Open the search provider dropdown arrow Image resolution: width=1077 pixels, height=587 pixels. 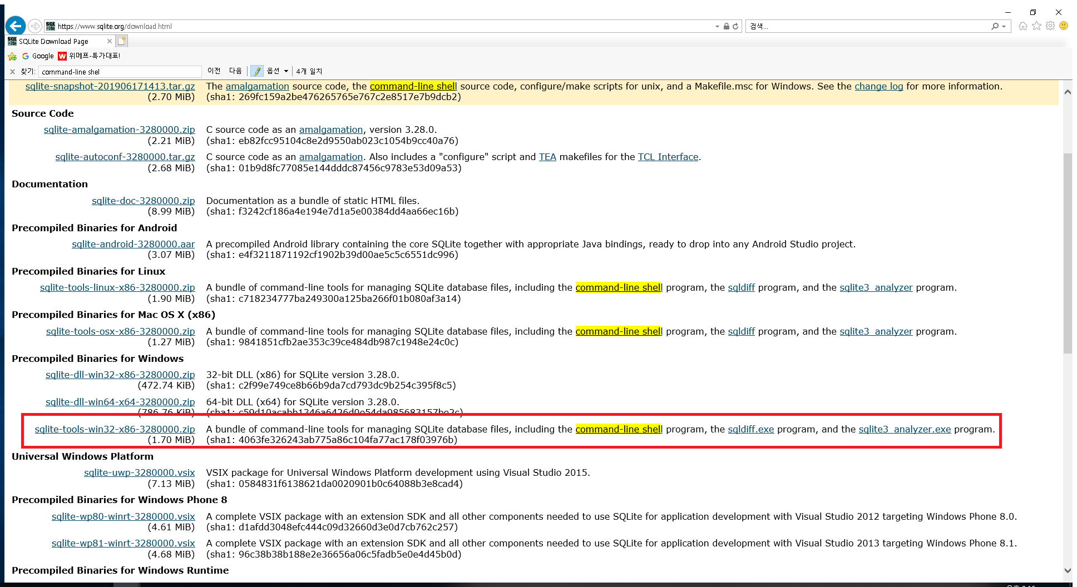tap(1004, 27)
